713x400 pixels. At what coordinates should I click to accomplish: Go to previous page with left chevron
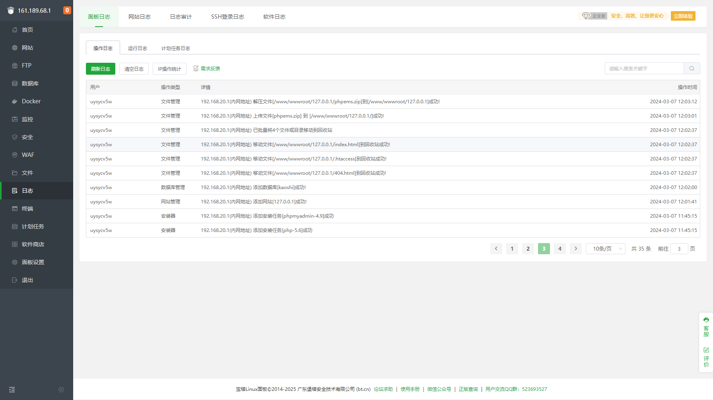pyautogui.click(x=496, y=249)
